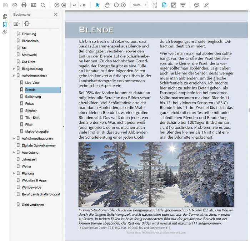Open the Geld verdienen bookmark
250x241 pixels.
pos(33,205)
